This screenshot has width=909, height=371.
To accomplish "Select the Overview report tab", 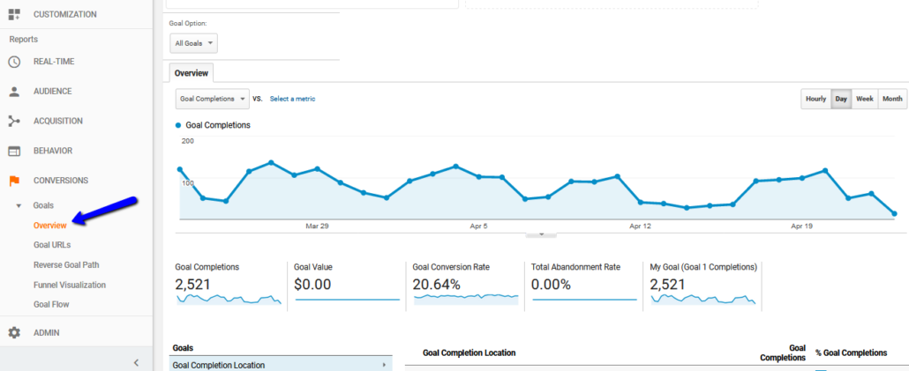I will click(191, 73).
